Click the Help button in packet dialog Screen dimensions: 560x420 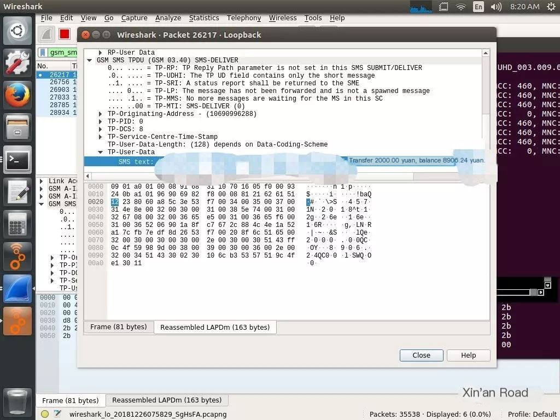click(x=468, y=355)
